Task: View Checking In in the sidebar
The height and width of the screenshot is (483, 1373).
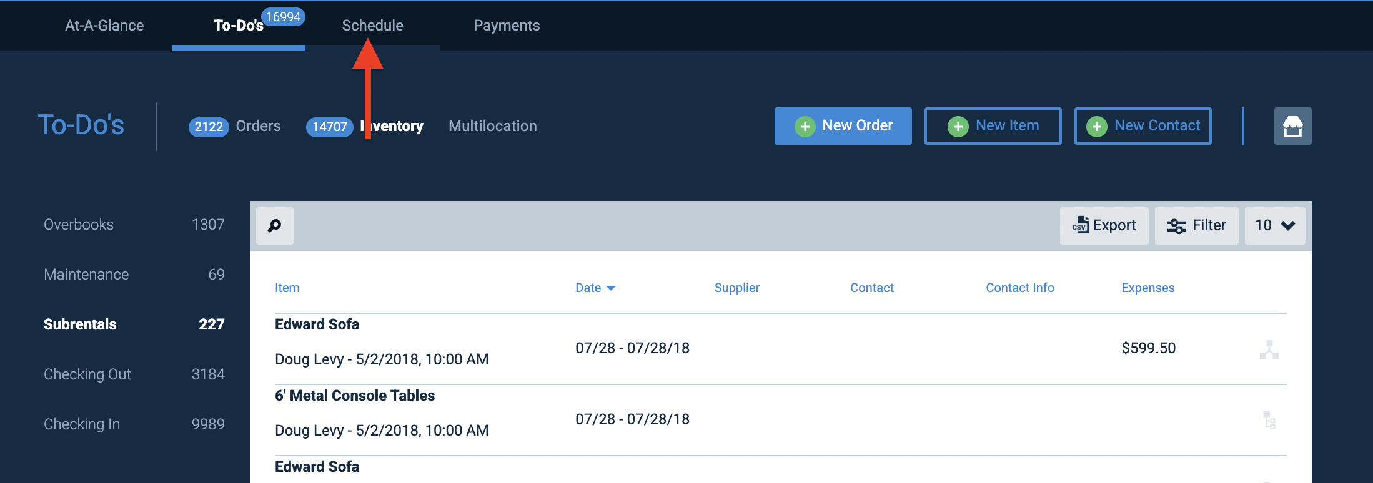Action: click(134, 424)
